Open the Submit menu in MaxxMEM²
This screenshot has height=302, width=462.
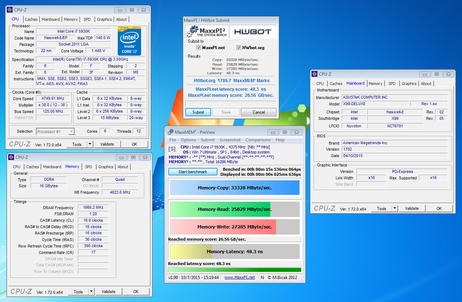(208, 140)
